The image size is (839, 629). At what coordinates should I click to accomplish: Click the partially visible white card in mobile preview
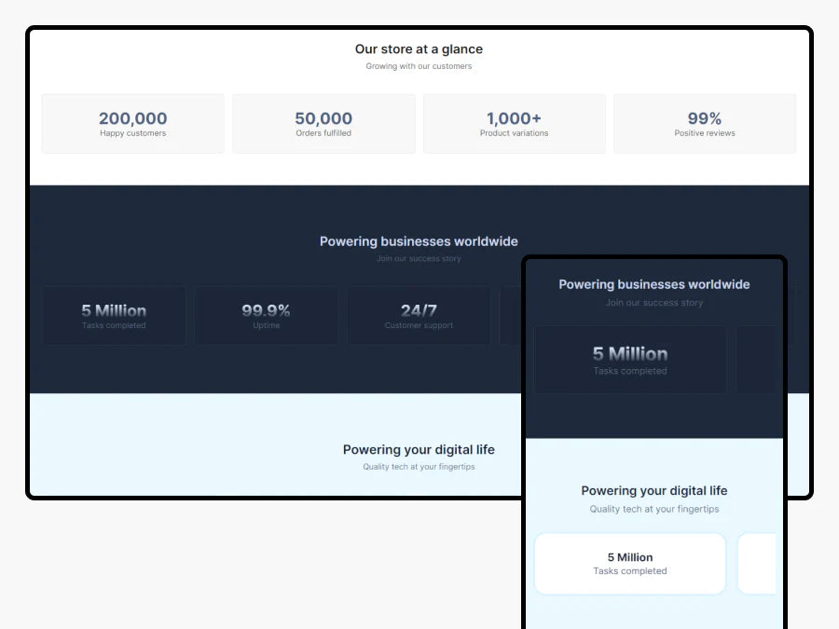tap(757, 564)
